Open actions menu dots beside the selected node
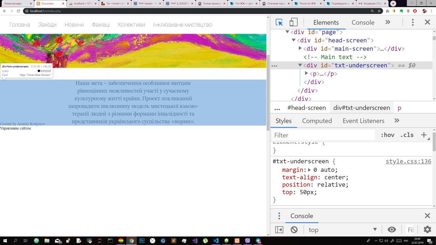Viewport: 436px width, 245px height. pyautogui.click(x=274, y=66)
